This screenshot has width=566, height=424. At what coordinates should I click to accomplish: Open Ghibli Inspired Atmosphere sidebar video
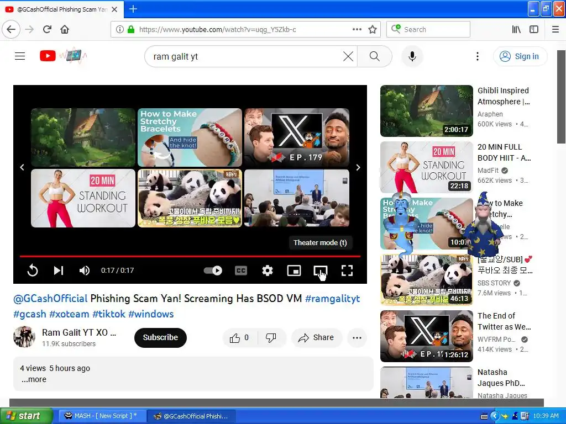coord(426,110)
